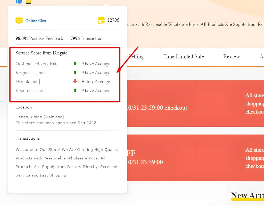
Task: Click the Henan, China (Mainland) text
Action: 40,117
